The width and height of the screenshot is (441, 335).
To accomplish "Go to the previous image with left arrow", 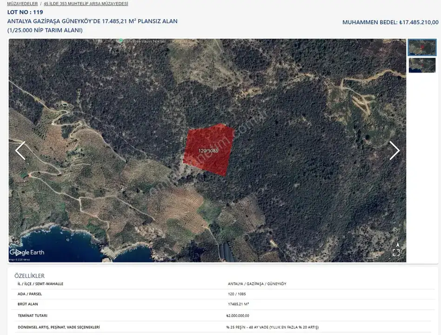I will 20,151.
